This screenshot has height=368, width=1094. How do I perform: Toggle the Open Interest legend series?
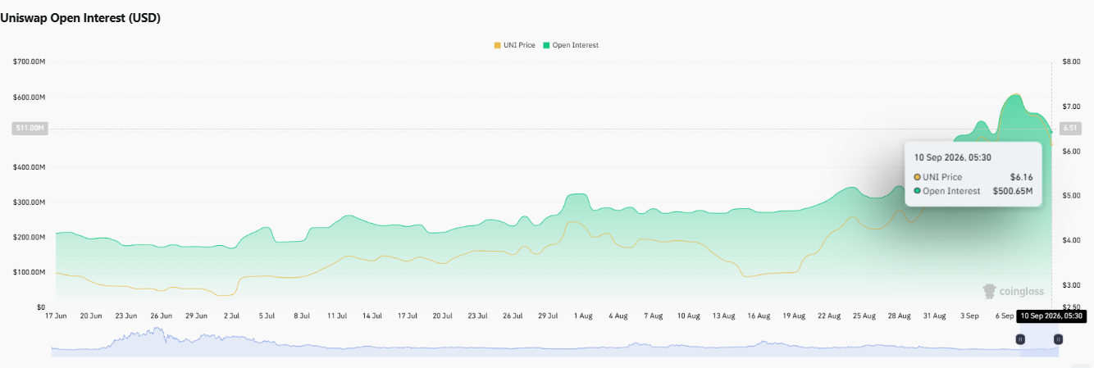pos(570,45)
